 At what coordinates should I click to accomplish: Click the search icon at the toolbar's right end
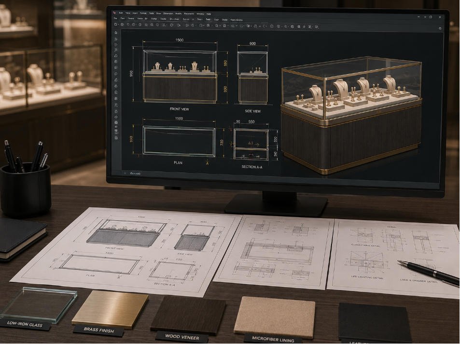click(440, 28)
